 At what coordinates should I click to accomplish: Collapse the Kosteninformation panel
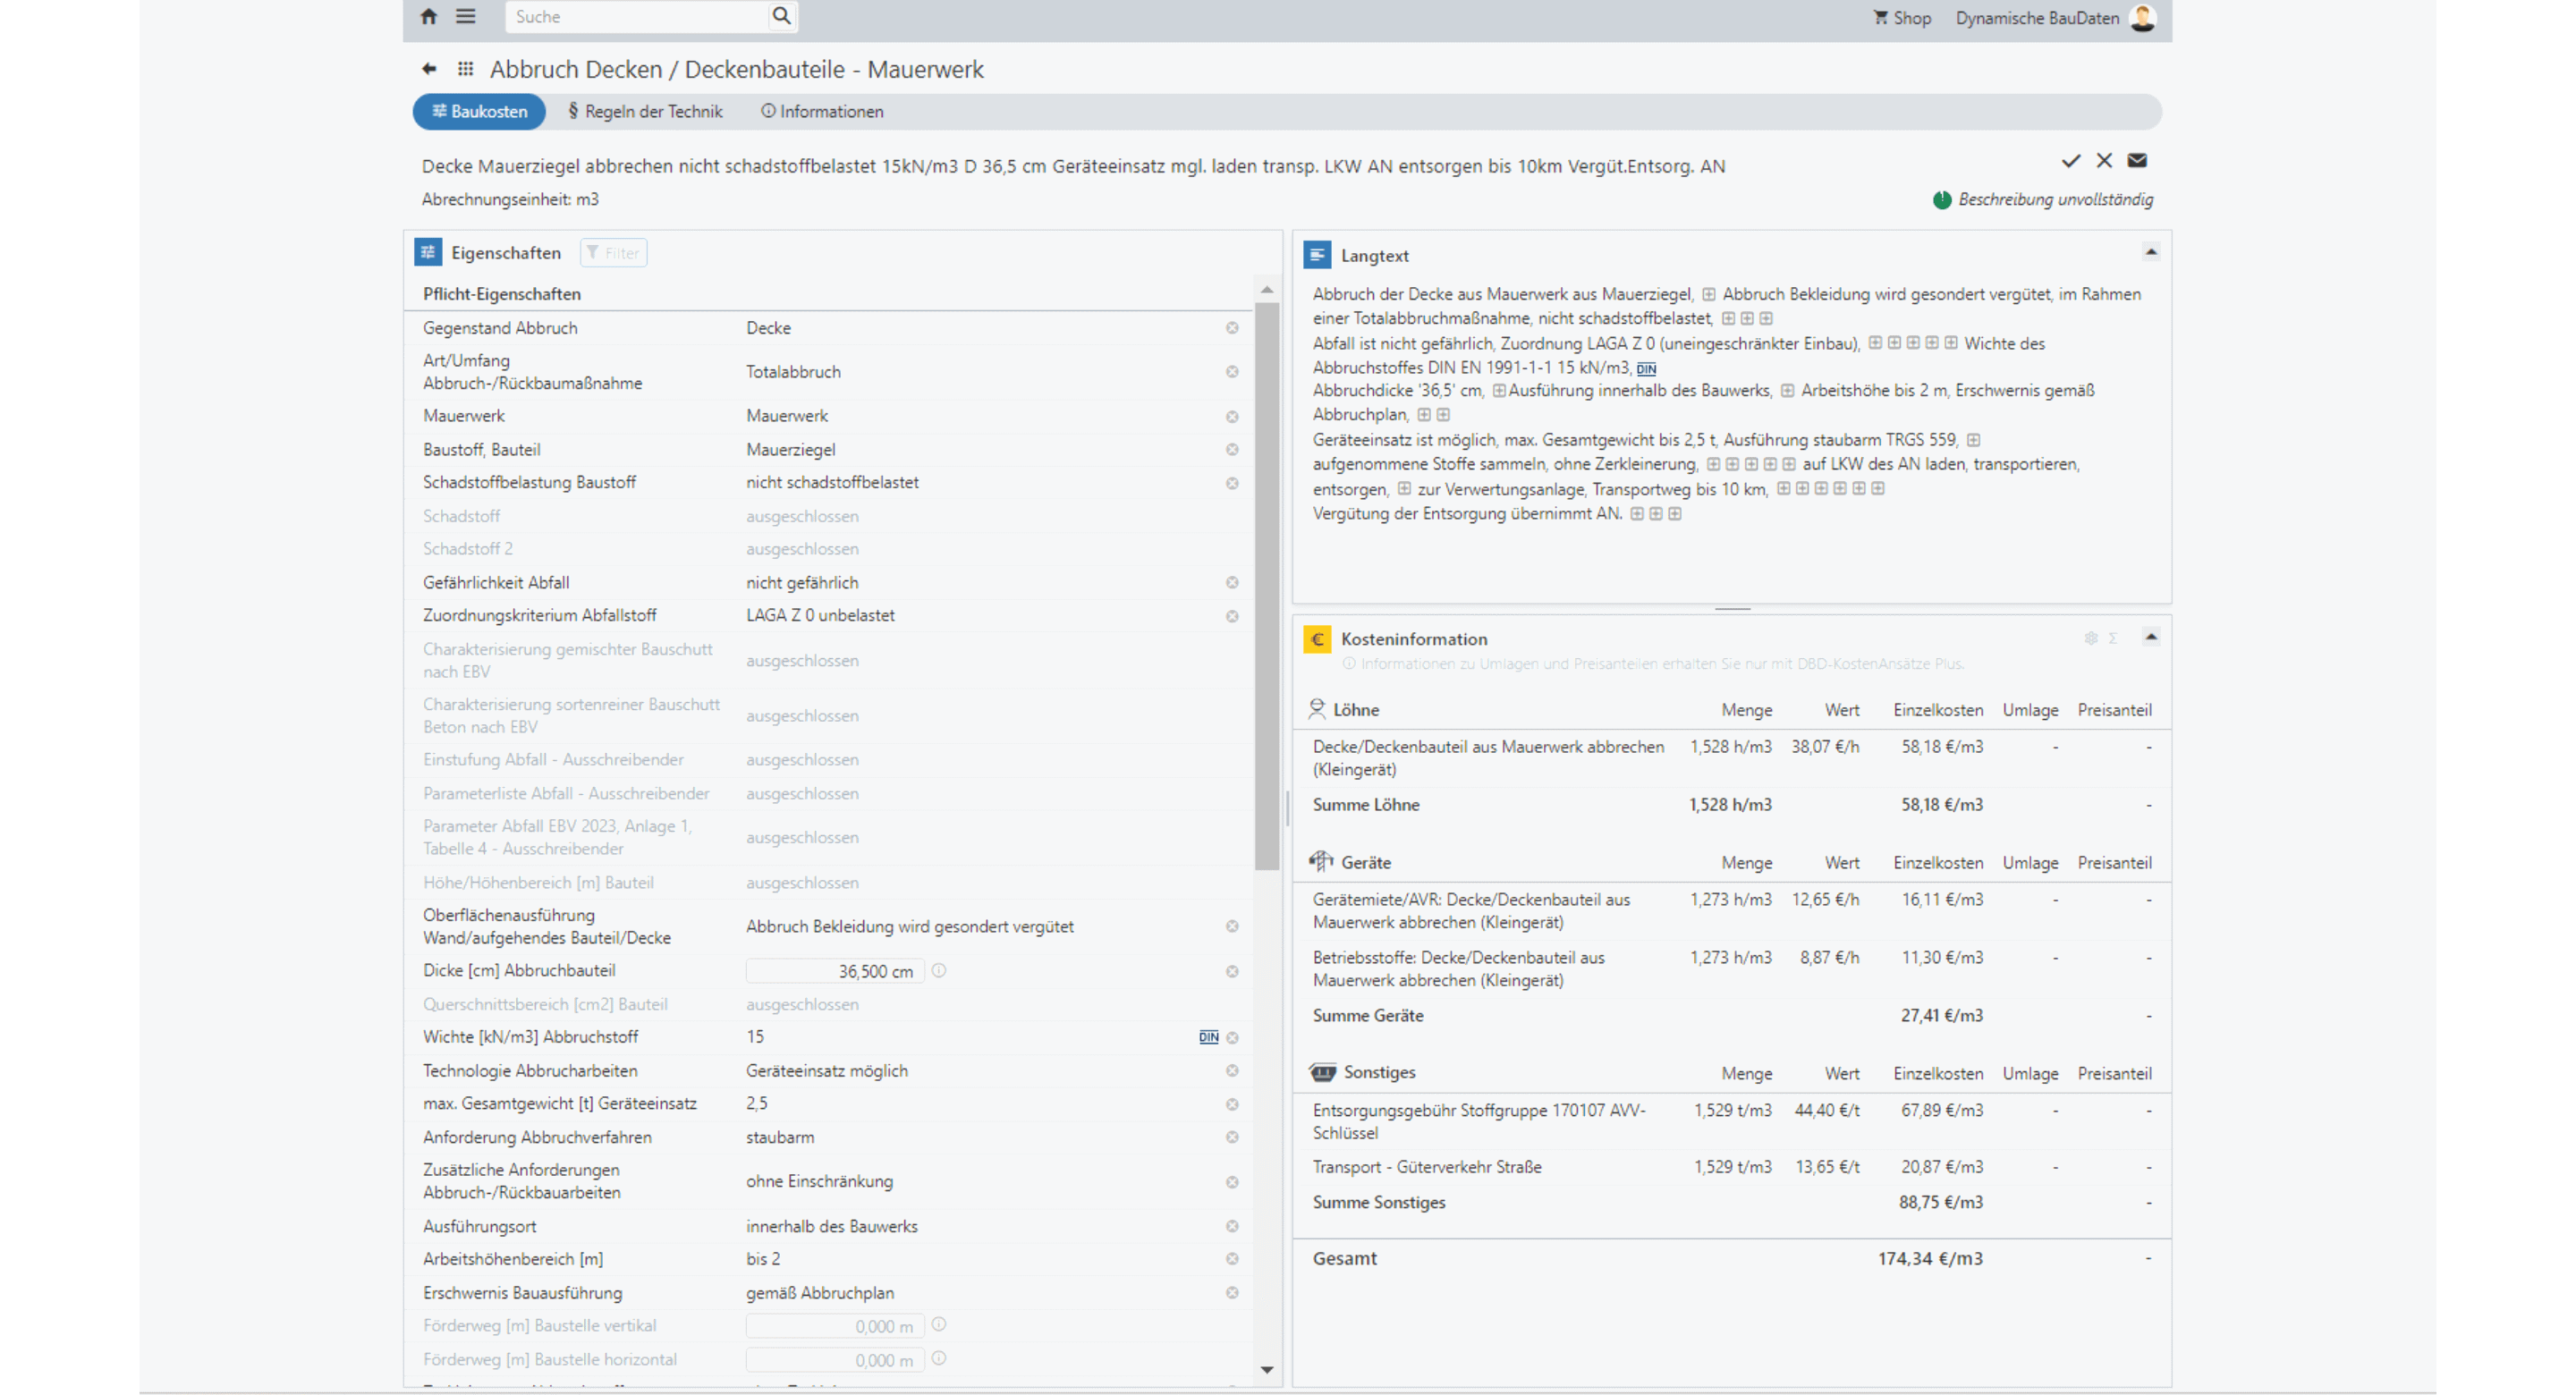[x=2150, y=638]
